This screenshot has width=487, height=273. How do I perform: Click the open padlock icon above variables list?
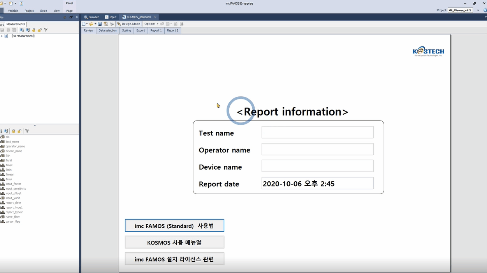pos(19,131)
